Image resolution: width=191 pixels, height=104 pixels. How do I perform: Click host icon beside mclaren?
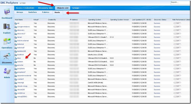(16, 62)
